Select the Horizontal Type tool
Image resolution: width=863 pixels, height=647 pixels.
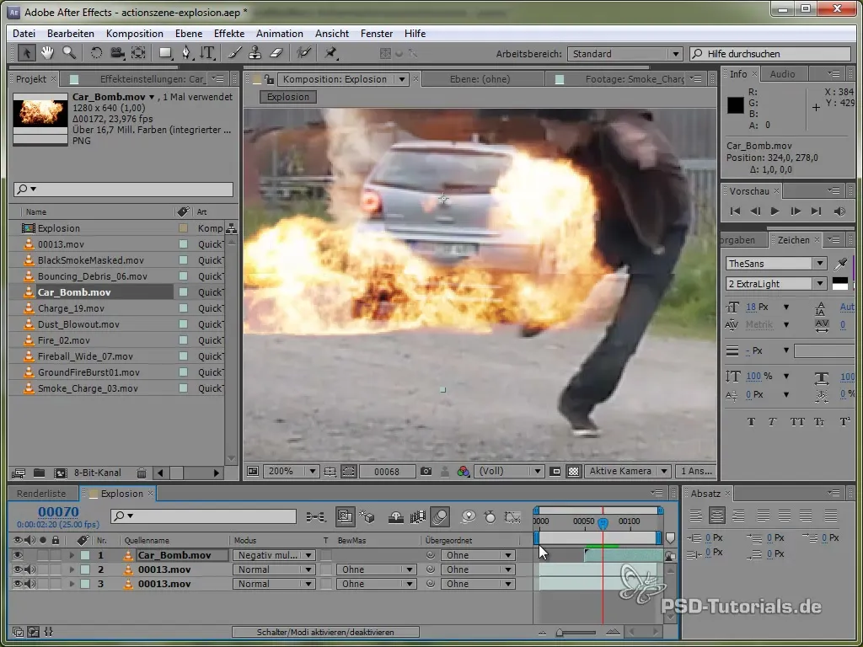(x=207, y=53)
